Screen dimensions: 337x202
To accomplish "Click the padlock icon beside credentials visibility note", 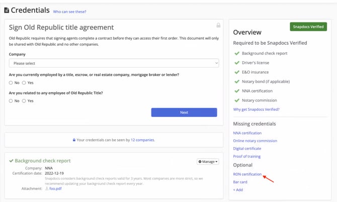I will [74, 140].
